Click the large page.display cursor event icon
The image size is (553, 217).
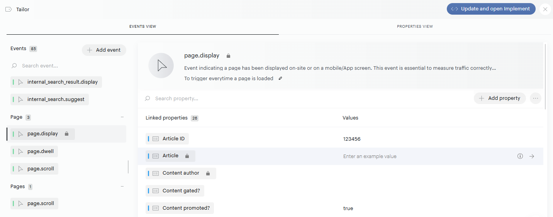click(x=161, y=66)
